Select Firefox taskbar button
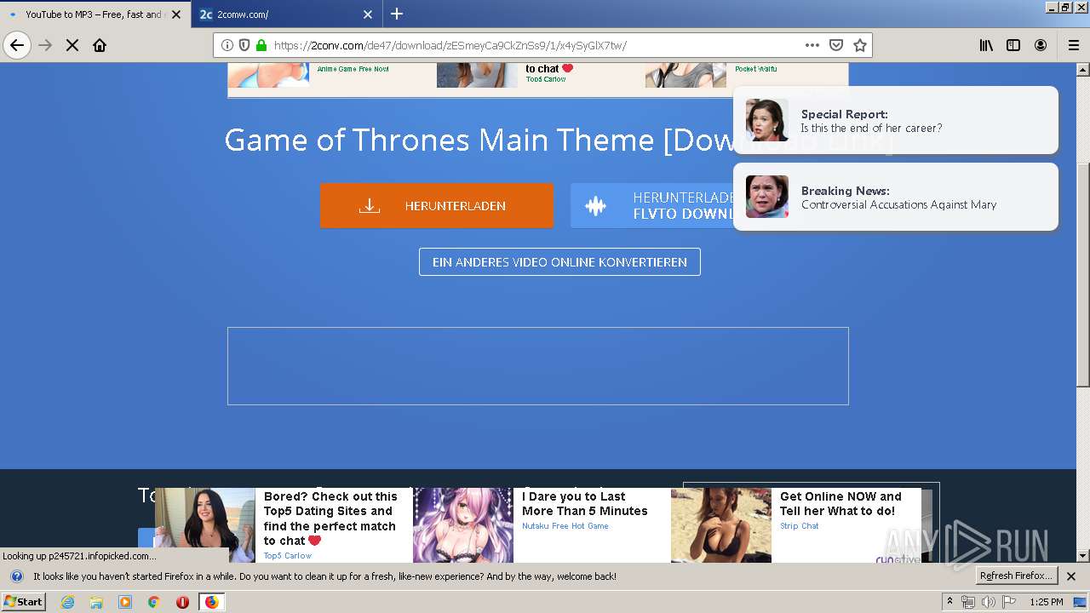 (x=211, y=602)
